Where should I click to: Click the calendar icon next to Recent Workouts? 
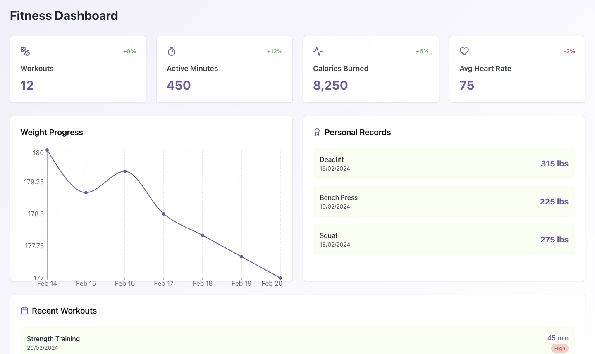pyautogui.click(x=24, y=310)
